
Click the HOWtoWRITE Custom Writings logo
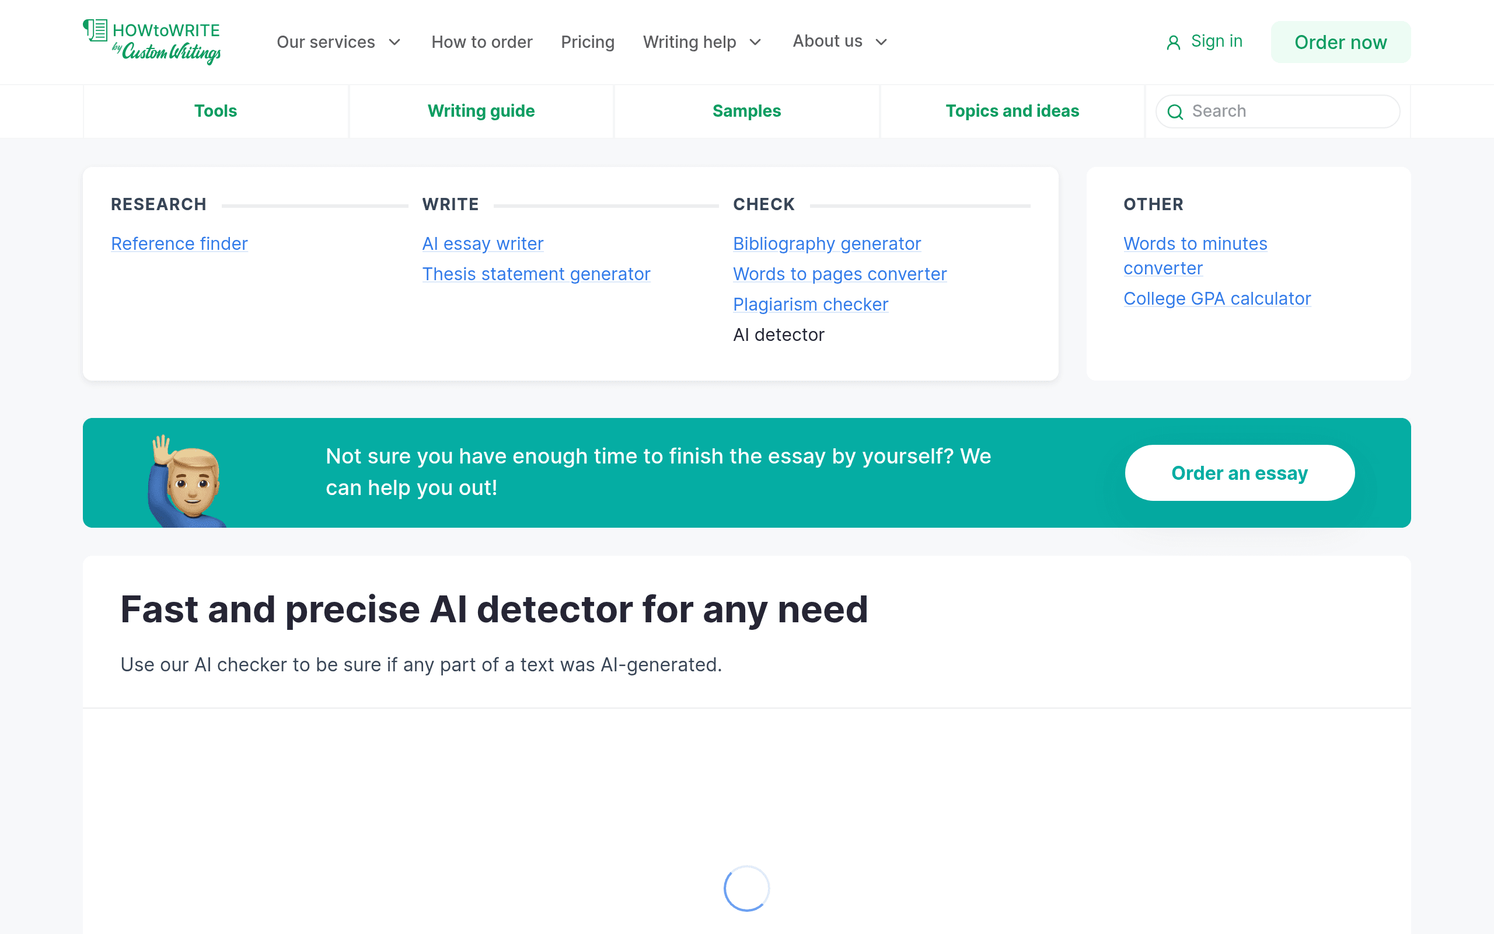152,41
